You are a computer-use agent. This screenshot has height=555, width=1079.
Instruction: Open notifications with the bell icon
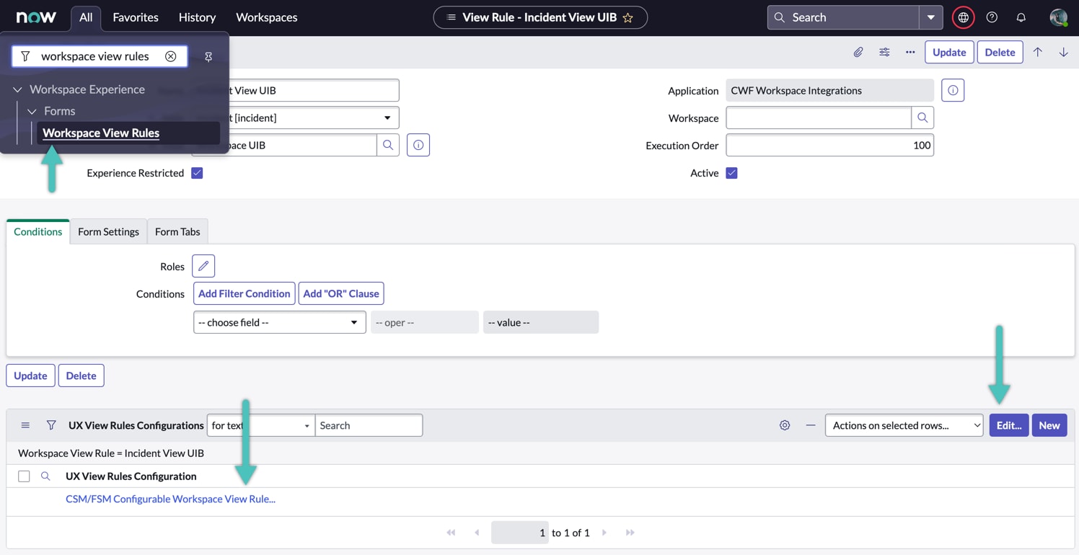[x=1021, y=17]
